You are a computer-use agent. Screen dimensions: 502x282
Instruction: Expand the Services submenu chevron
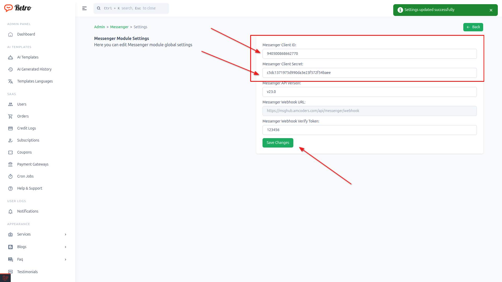(65, 234)
